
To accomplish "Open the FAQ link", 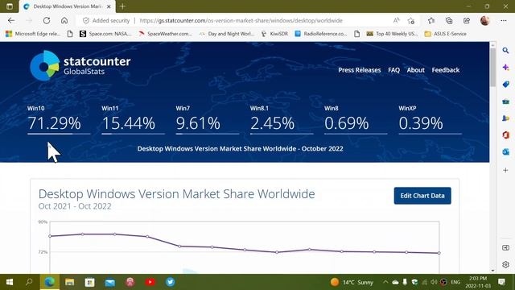I will (x=393, y=70).
